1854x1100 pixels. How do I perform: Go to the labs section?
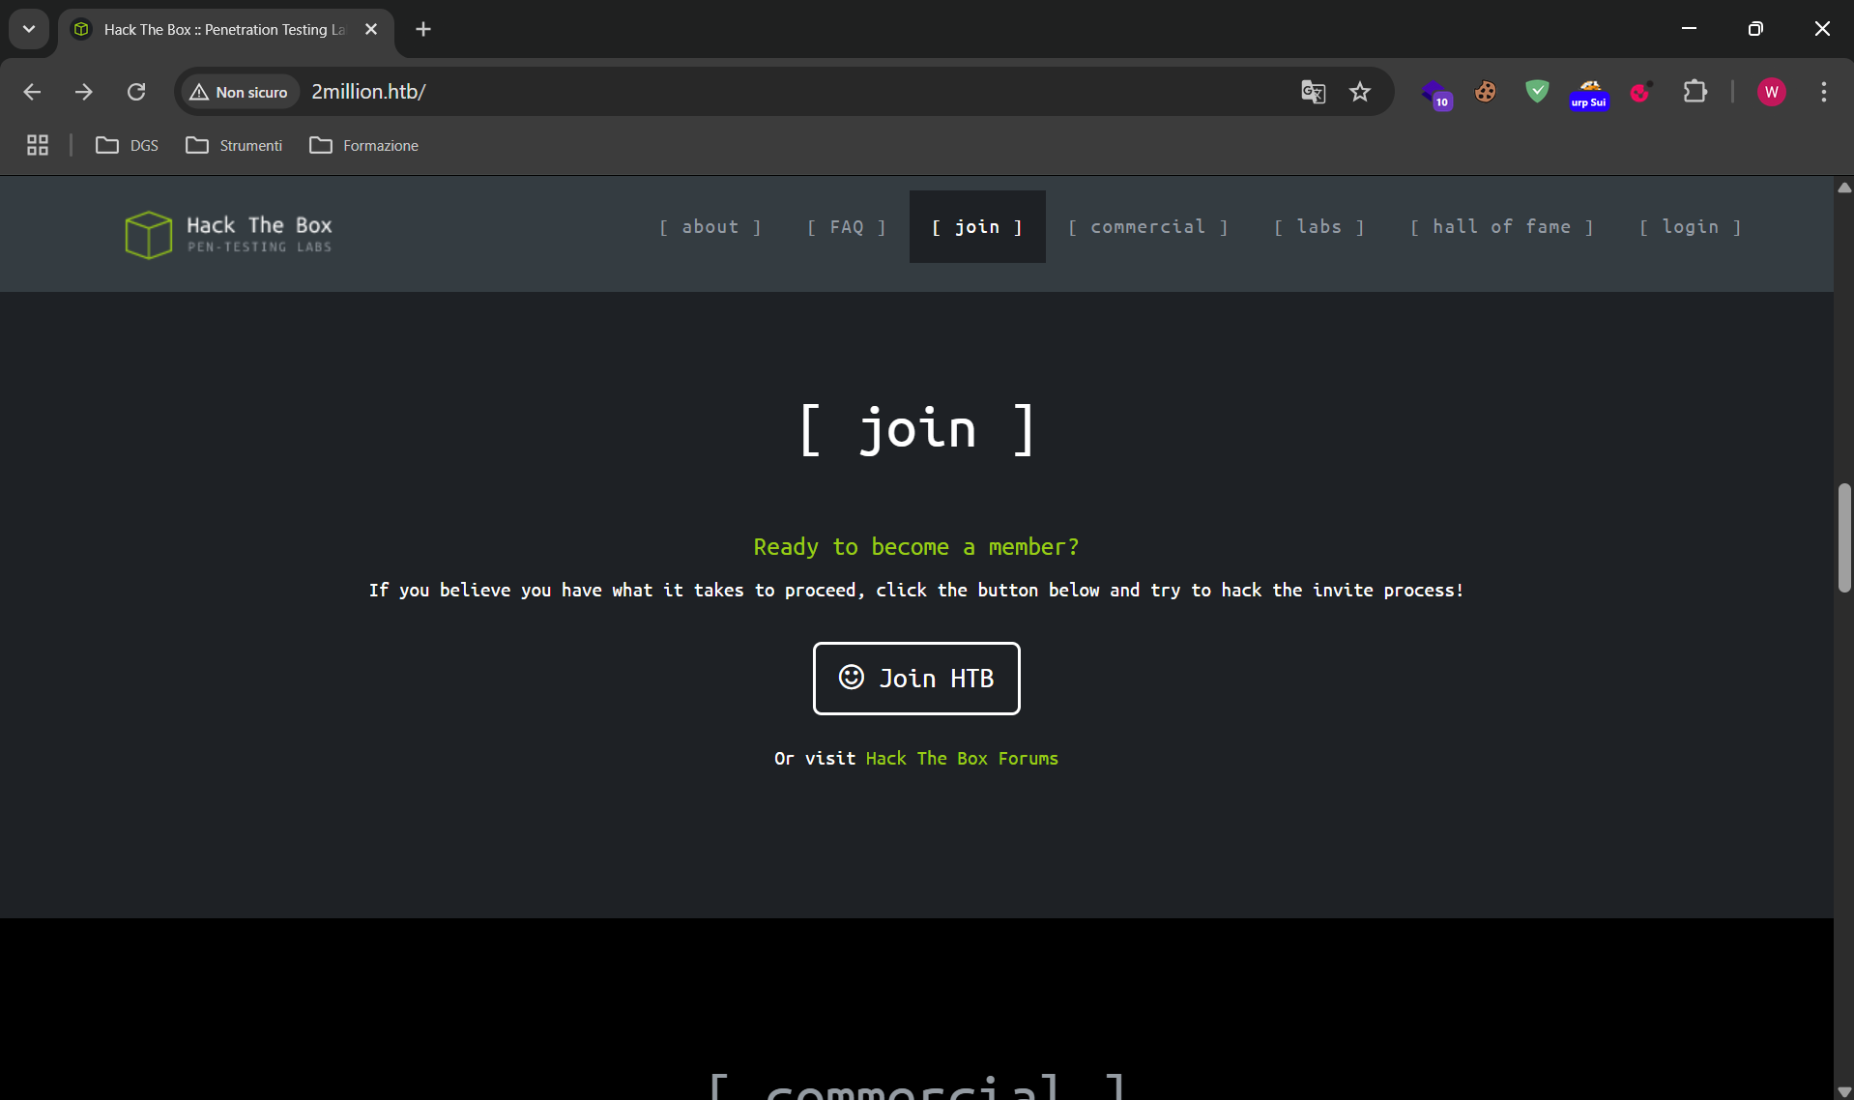pyautogui.click(x=1319, y=226)
